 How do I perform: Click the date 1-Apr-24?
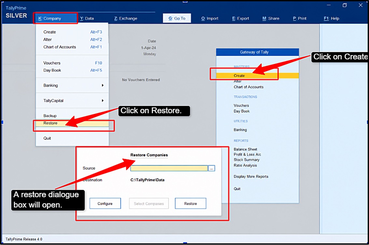tap(148, 48)
